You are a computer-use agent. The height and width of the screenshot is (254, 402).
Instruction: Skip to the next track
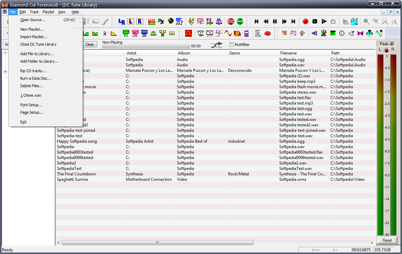point(293,21)
